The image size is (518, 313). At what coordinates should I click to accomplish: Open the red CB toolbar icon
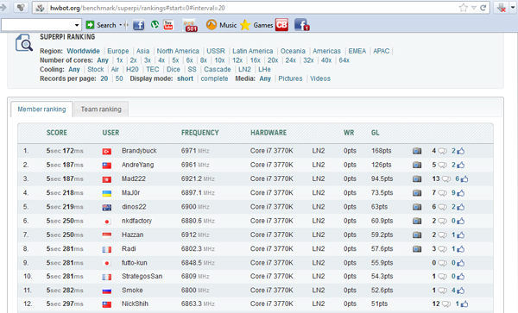coord(281,25)
